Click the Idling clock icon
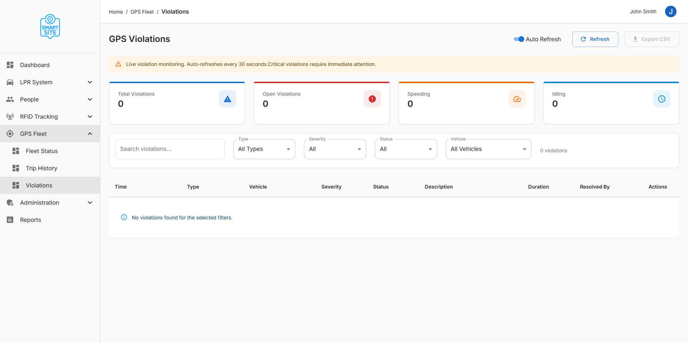Viewport: 688px width, 343px height. point(662,99)
